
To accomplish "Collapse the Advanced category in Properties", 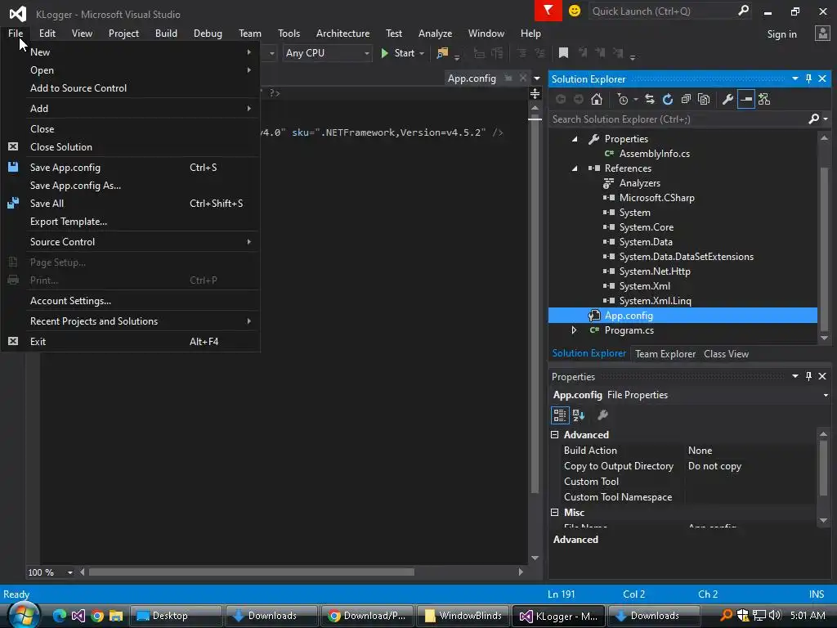I will tap(555, 435).
